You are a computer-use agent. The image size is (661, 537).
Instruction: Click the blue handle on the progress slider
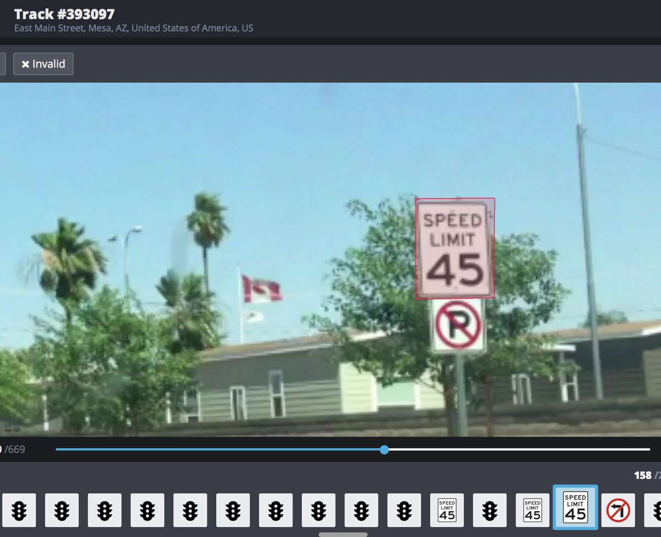coord(384,449)
